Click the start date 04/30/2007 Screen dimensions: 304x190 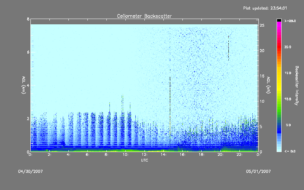[30, 171]
